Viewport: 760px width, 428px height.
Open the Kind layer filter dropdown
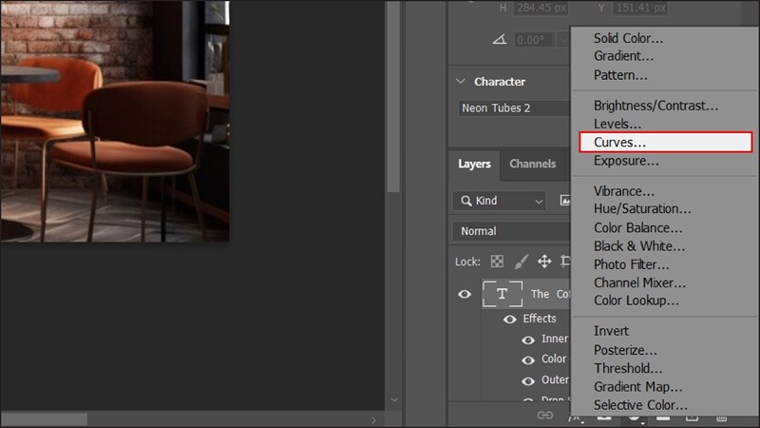(500, 201)
